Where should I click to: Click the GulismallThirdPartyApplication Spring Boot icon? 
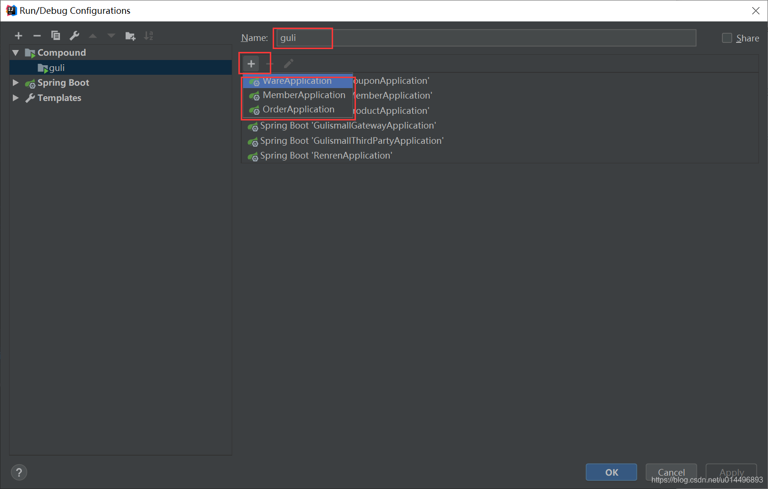click(253, 142)
